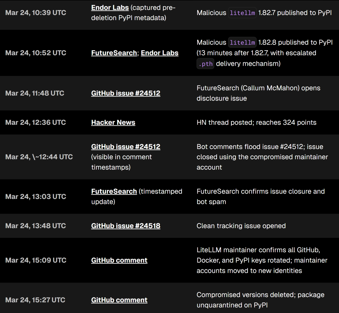This screenshot has height=313, width=339.
Task: Open the Endor Labs link beside pre-deletion metadata
Action: 110,8
